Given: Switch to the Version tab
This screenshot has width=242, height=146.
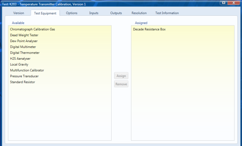Looking at the screenshot, I should pyautogui.click(x=19, y=13).
